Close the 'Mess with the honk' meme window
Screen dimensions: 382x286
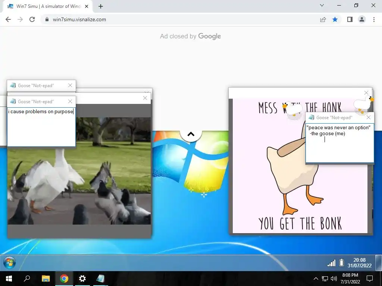366,93
